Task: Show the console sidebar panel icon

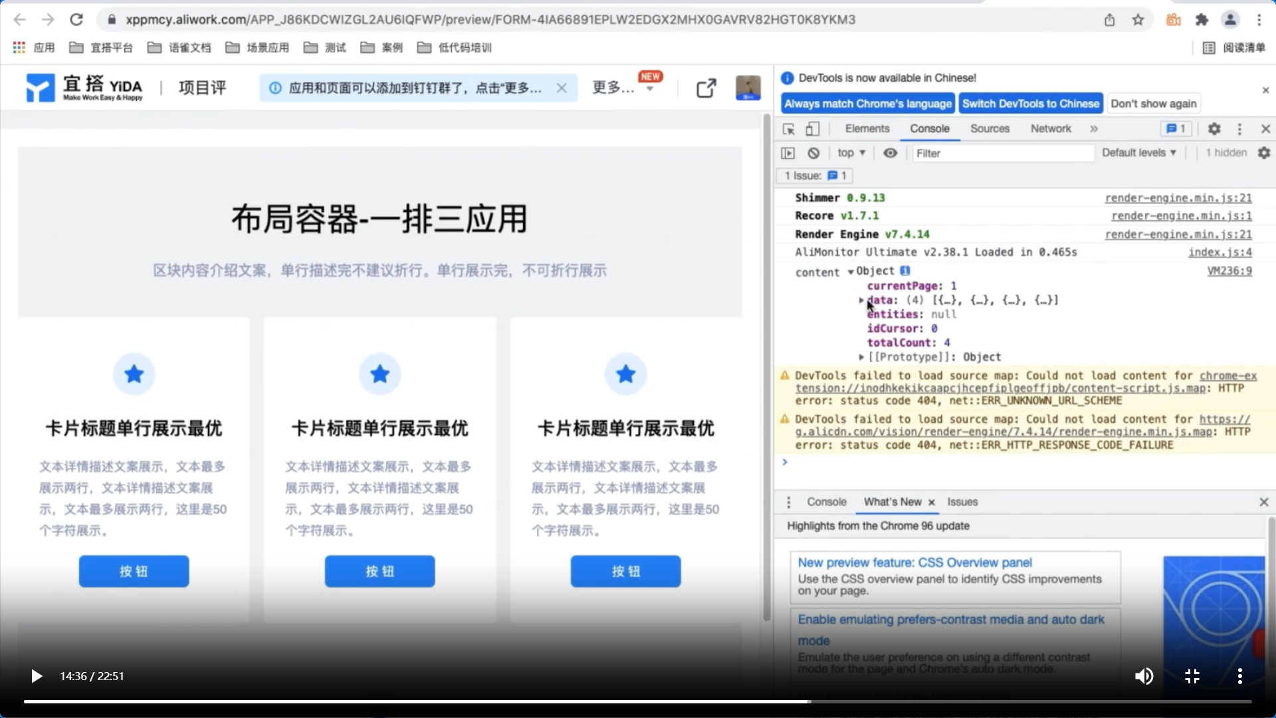Action: pos(788,153)
